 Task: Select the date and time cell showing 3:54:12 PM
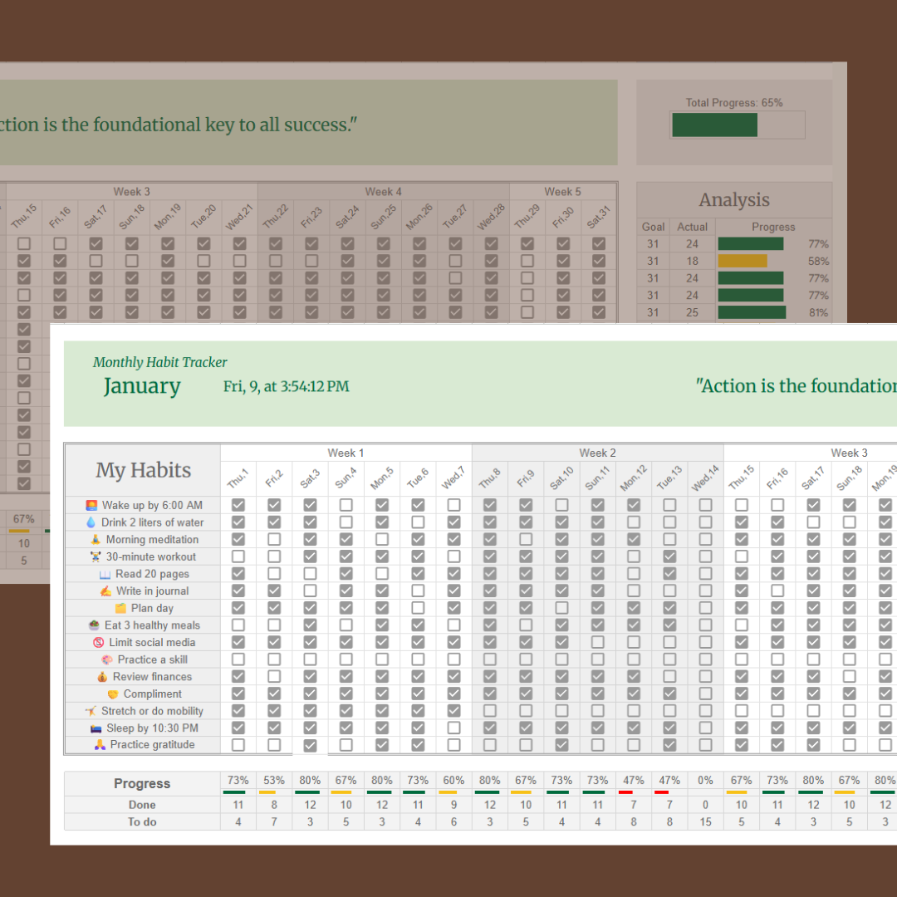pyautogui.click(x=287, y=386)
